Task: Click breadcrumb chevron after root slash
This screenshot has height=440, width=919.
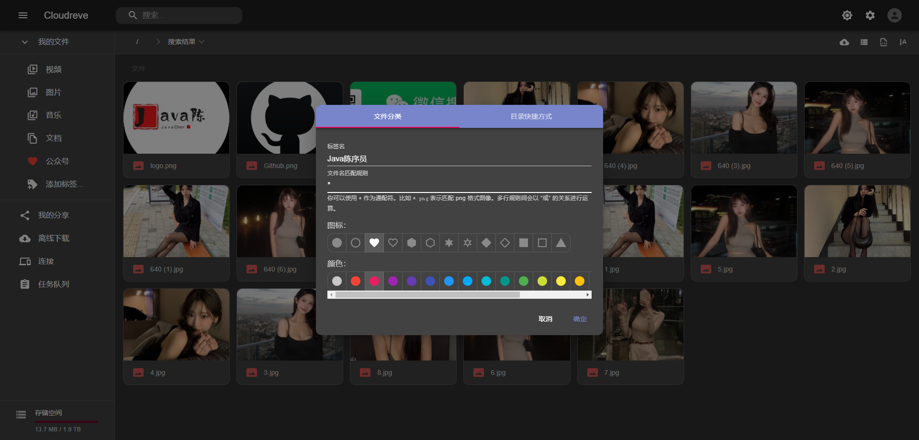Action: (x=158, y=42)
